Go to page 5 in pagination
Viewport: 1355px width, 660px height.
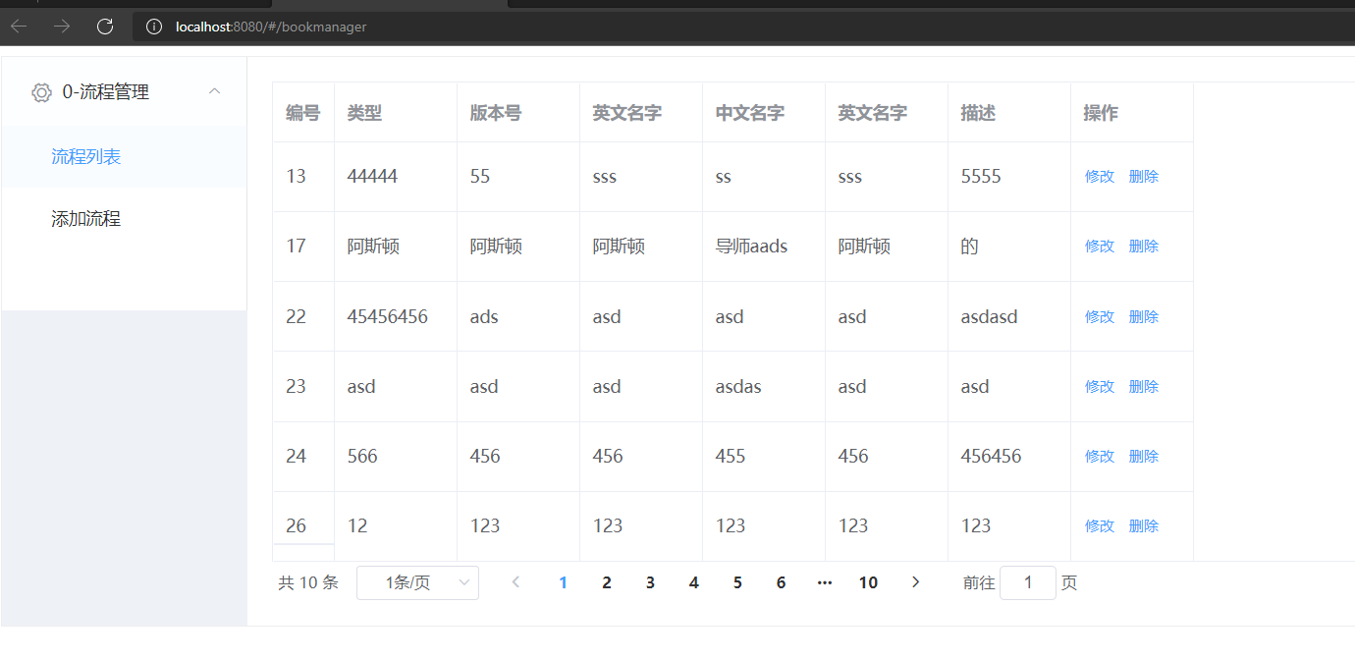click(737, 582)
